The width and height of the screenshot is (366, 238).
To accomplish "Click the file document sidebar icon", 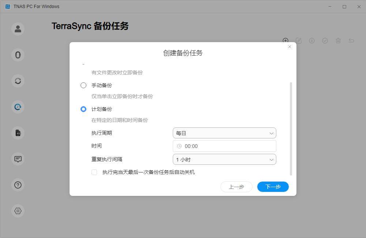I will (x=18, y=133).
